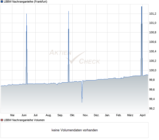
Task: Click the blue LBBW Nachranganleihe legend square
Action: 2,2
